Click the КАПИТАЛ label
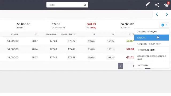171x96 pixels. pos(126,28)
